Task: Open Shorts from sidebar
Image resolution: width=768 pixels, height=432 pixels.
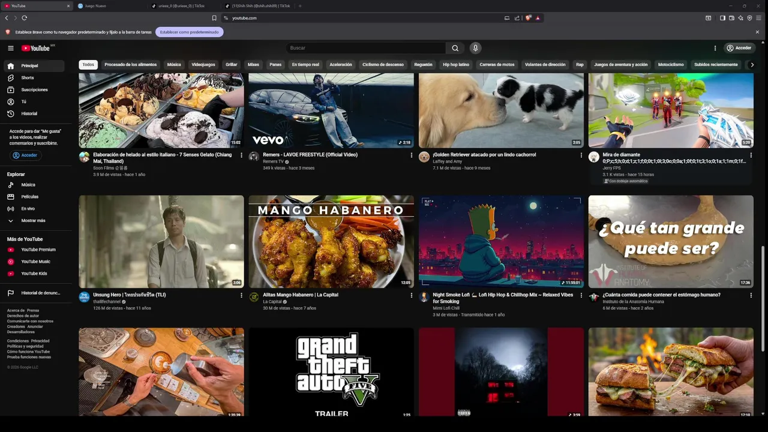Action: (x=34, y=78)
